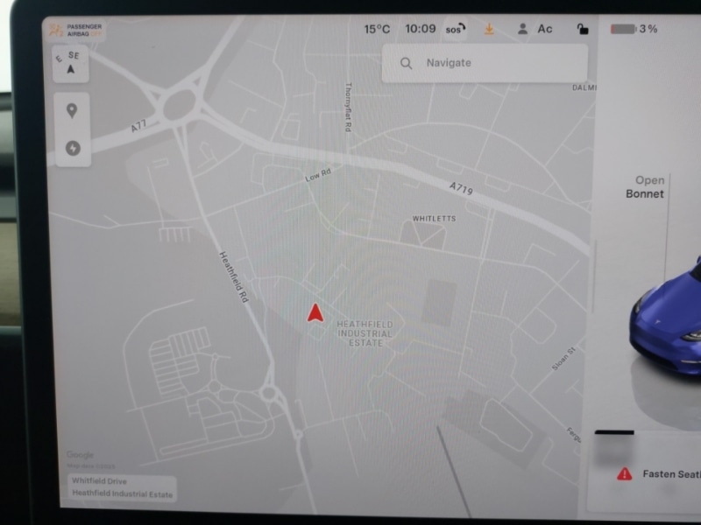Show charging stations via lightning bolt icon
The width and height of the screenshot is (701, 525).
pyautogui.click(x=72, y=148)
